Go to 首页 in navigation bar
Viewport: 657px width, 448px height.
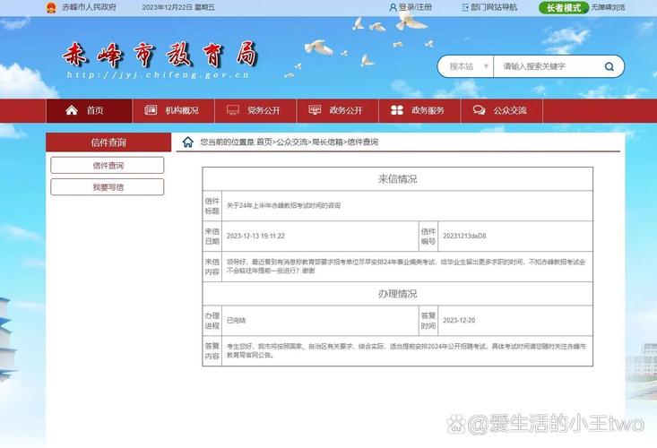90,110
